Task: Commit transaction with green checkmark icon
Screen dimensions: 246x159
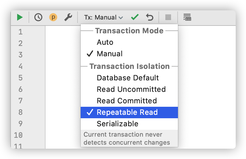Action: (135, 17)
